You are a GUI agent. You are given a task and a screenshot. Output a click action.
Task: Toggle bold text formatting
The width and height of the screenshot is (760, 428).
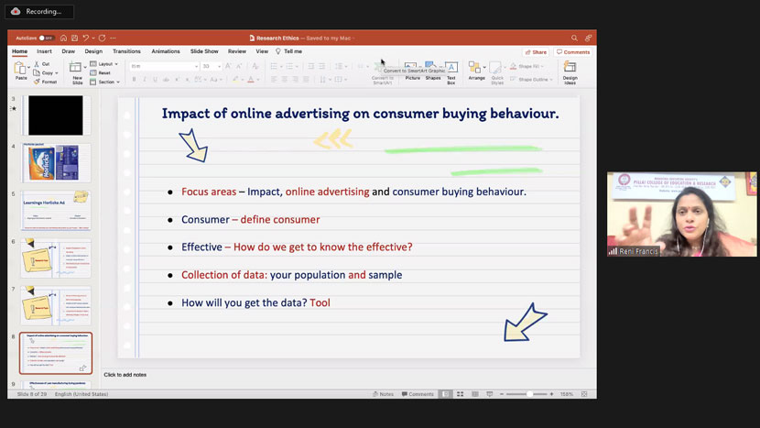[x=135, y=80]
